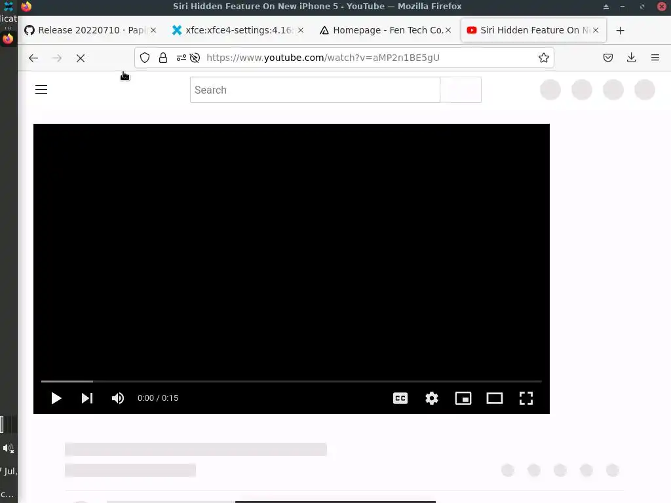
Task: Open a new browser tab
Action: click(620, 30)
